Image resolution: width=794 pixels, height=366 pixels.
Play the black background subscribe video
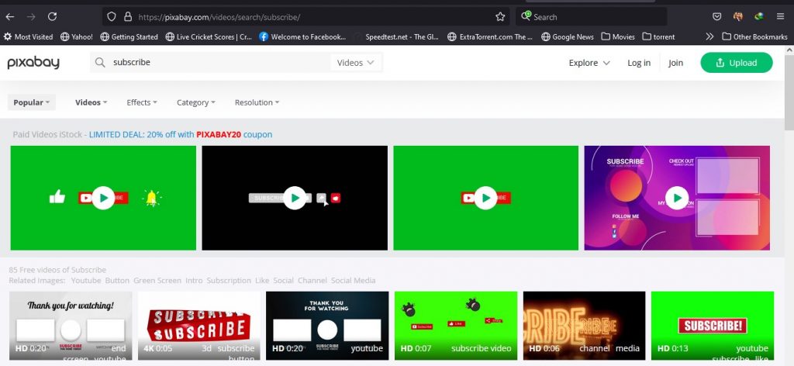pyautogui.click(x=295, y=198)
